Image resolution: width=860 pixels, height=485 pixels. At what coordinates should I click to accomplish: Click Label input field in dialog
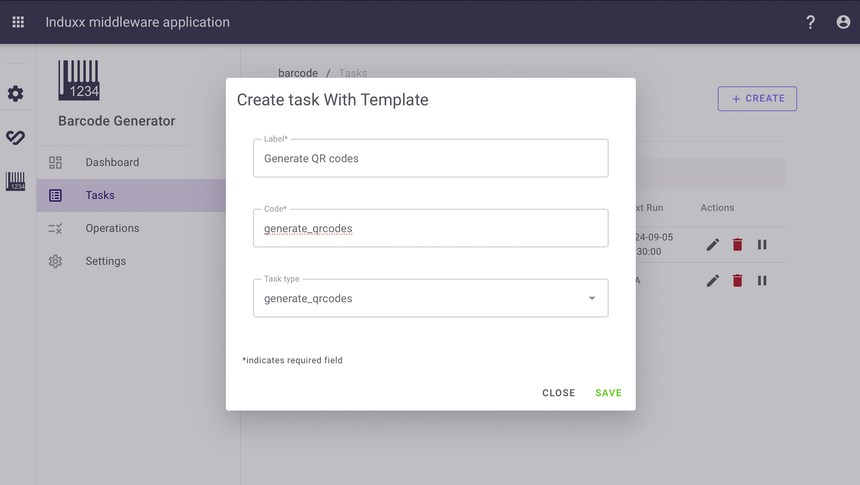(430, 158)
